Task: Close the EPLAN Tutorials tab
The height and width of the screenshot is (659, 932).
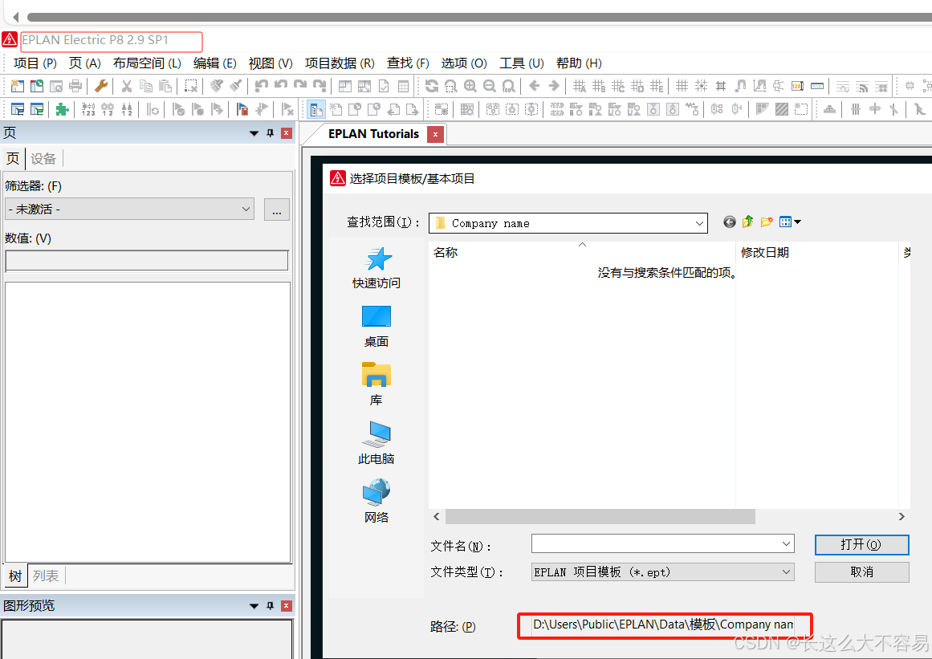Action: tap(435, 134)
